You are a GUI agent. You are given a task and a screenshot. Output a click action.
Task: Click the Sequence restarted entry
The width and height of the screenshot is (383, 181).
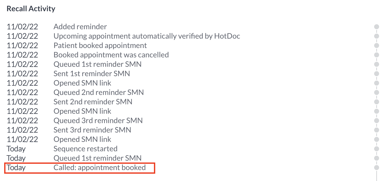(85, 149)
